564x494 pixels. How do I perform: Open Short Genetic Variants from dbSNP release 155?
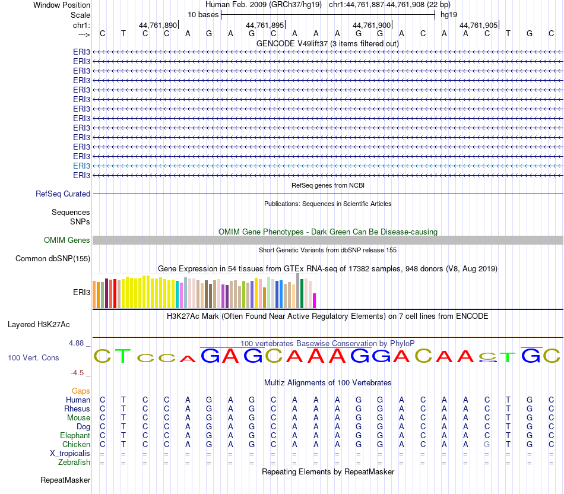(x=328, y=250)
